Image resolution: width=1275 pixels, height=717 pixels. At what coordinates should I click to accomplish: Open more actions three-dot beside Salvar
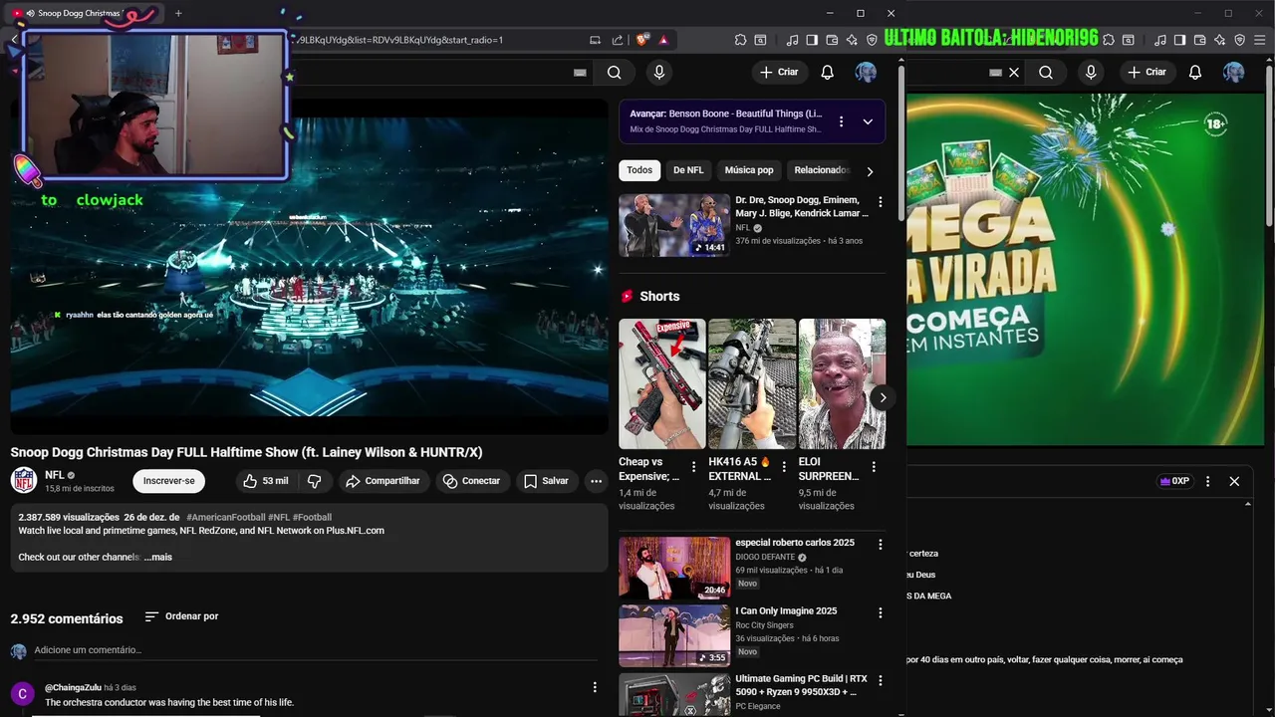(596, 481)
